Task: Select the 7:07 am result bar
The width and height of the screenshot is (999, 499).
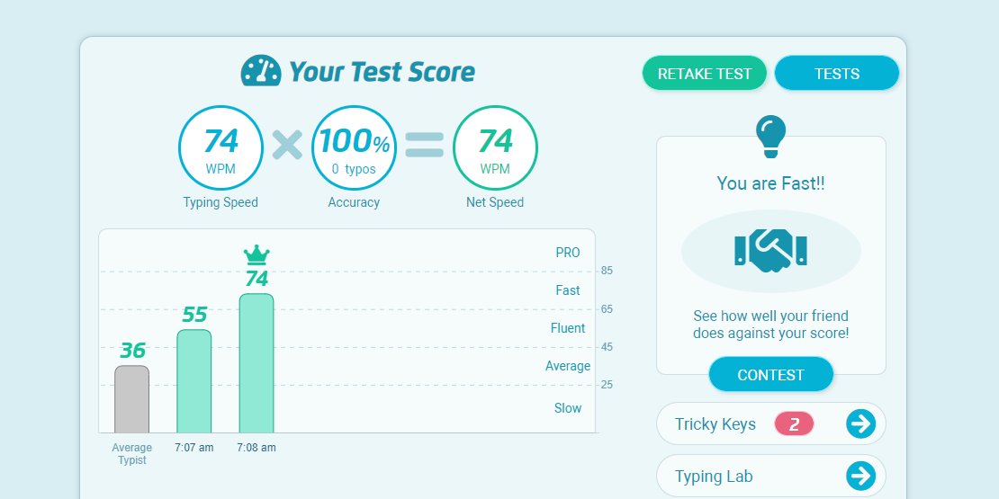Action: 193,381
